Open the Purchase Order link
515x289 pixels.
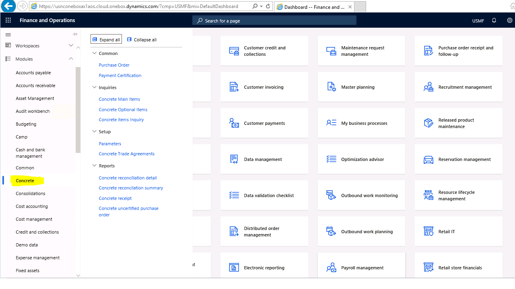[x=114, y=65]
